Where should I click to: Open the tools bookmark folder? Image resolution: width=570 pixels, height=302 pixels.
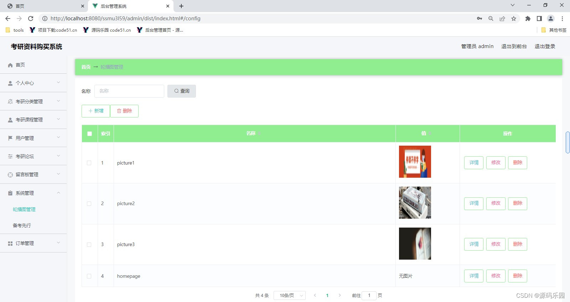click(15, 30)
